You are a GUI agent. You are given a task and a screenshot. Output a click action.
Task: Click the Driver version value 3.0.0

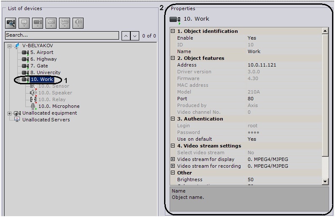(254, 72)
